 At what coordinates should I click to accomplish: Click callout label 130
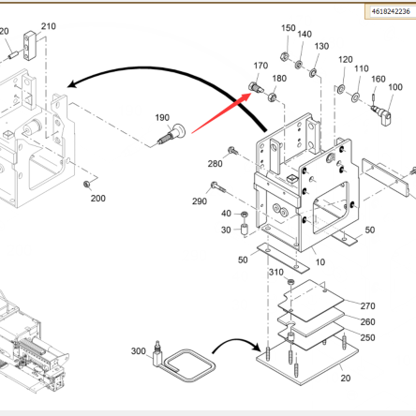tap(321, 46)
